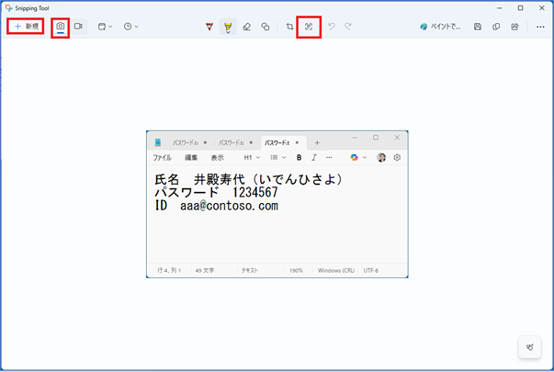Image resolution: width=554 pixels, height=372 pixels.
Task: Expand the clock delay timer dropdown
Action: [130, 27]
